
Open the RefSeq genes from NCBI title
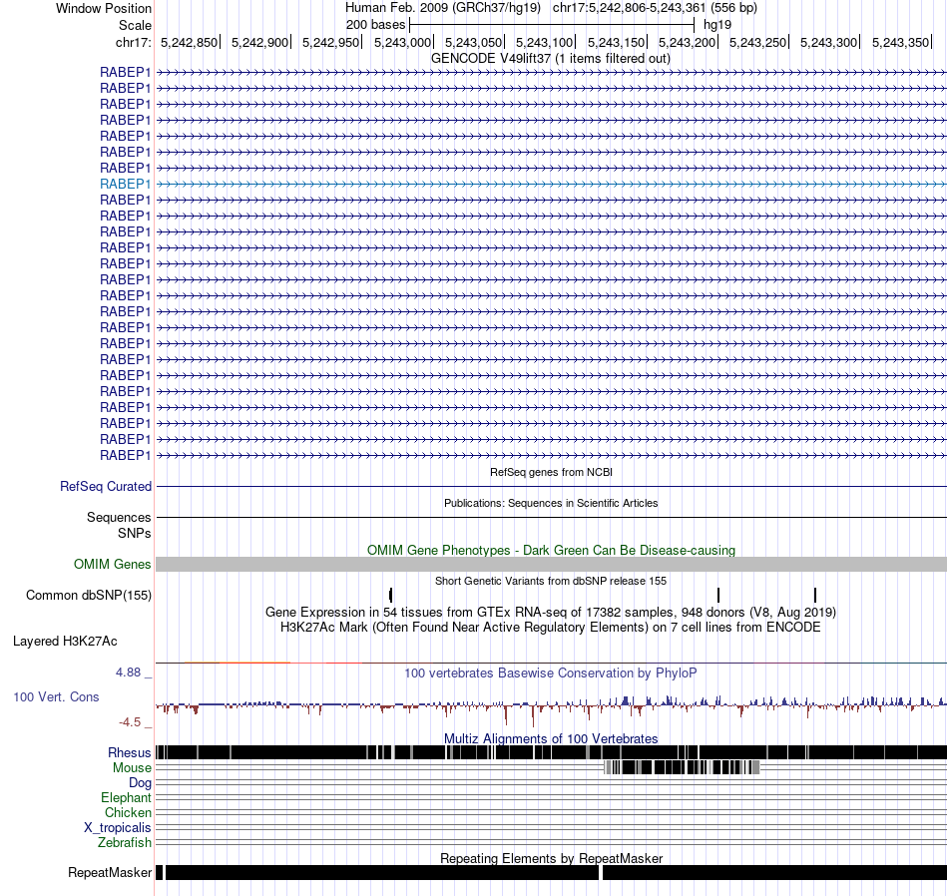(552, 472)
